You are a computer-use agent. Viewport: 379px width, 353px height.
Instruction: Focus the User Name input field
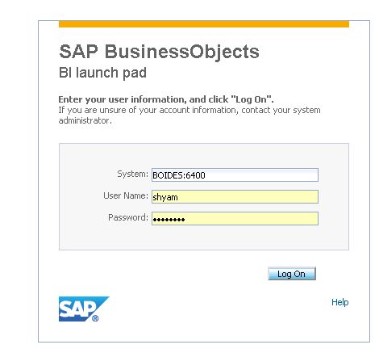tap(235, 196)
